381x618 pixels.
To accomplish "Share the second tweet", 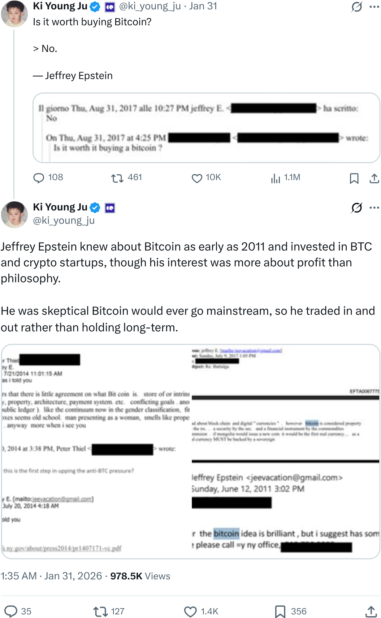I will click(x=371, y=611).
